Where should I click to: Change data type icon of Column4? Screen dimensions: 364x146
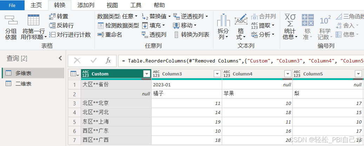227,74
